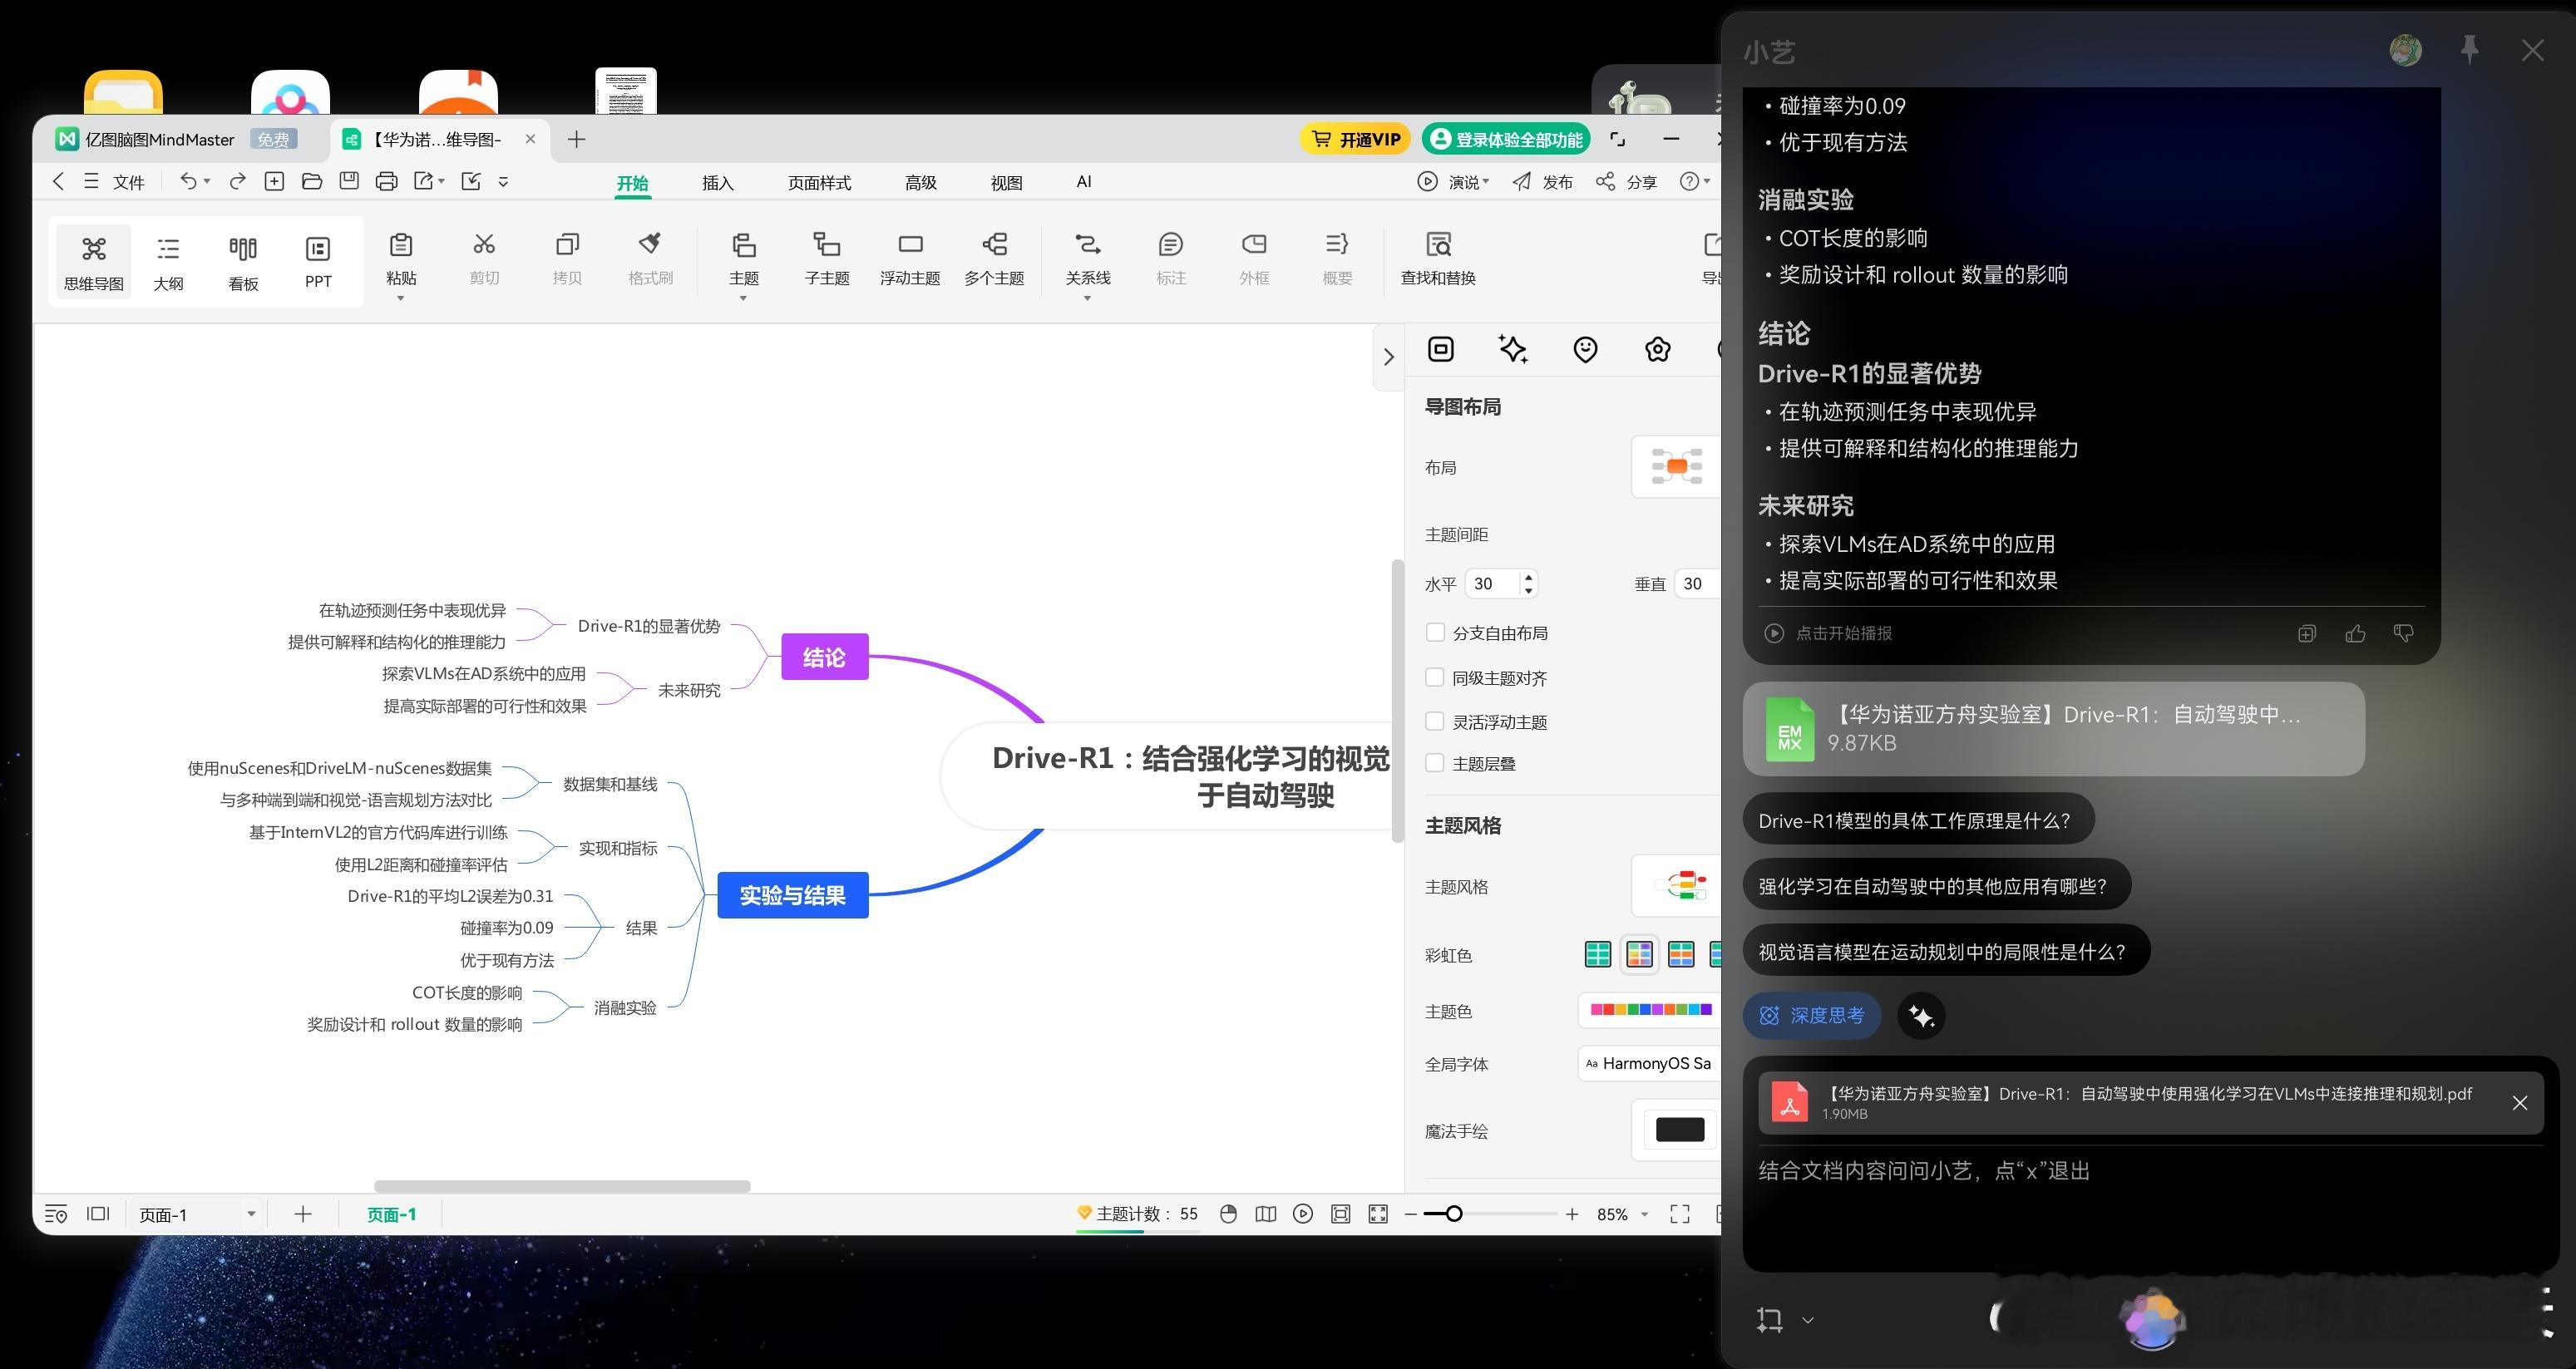Click 点击开始播报 playback button
Viewport: 2576px width, 1369px height.
coord(1828,633)
